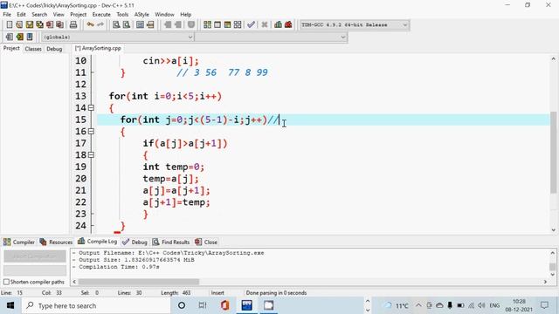This screenshot has height=314, width=559.
Task: Open the Office icon on taskbar
Action: pyautogui.click(x=224, y=305)
